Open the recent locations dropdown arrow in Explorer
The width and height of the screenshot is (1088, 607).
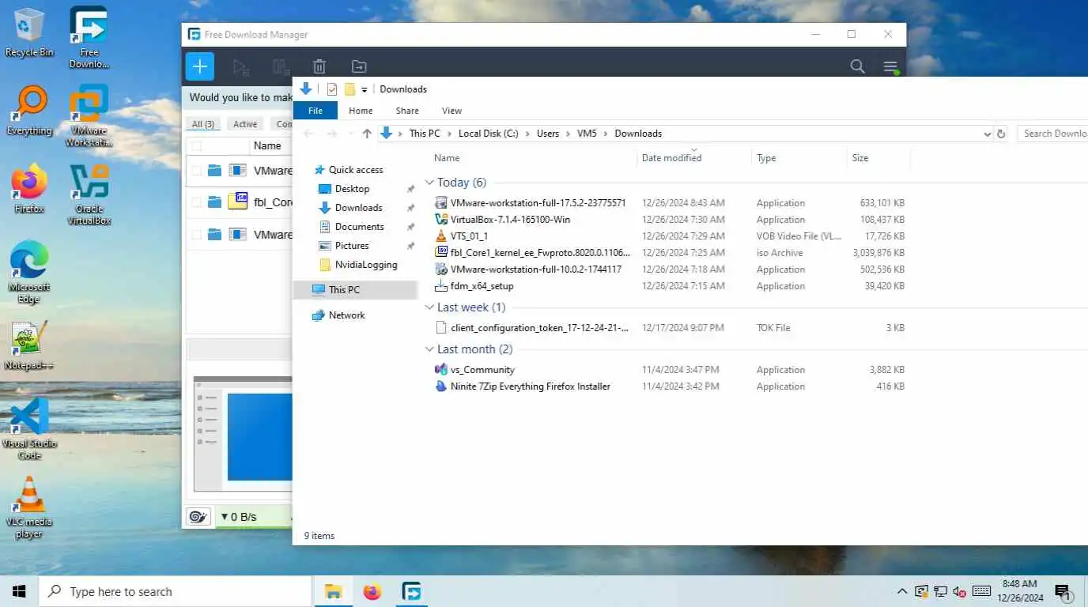point(349,134)
